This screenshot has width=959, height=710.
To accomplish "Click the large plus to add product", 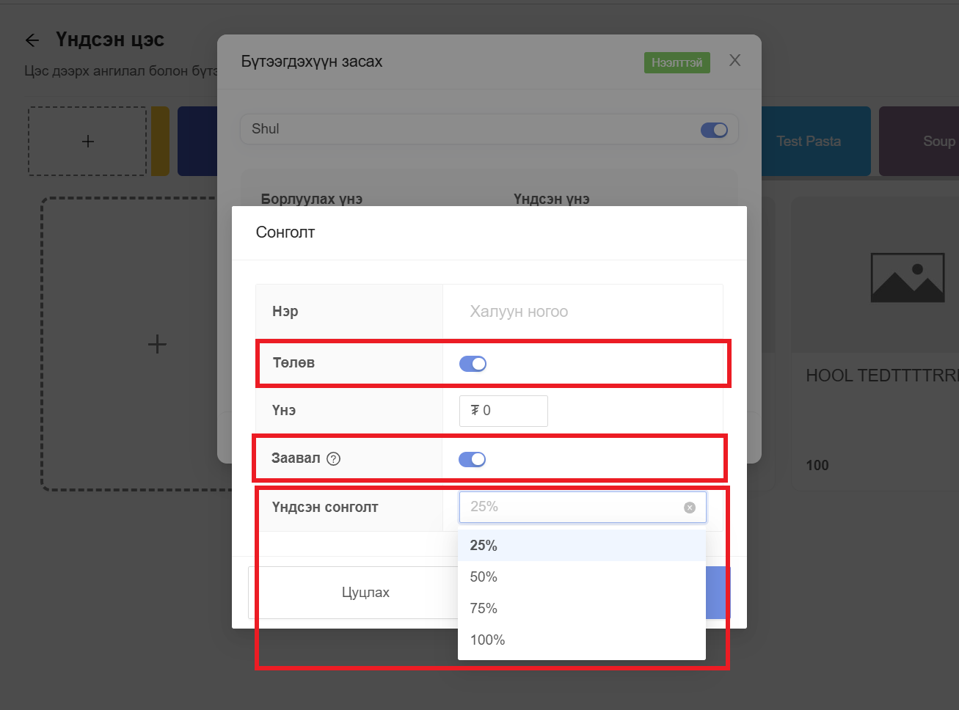I will tap(157, 344).
